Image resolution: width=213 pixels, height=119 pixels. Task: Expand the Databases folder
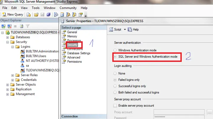tap(7, 37)
